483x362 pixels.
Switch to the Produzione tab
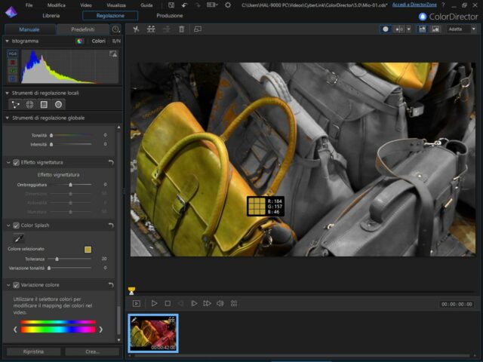(169, 16)
